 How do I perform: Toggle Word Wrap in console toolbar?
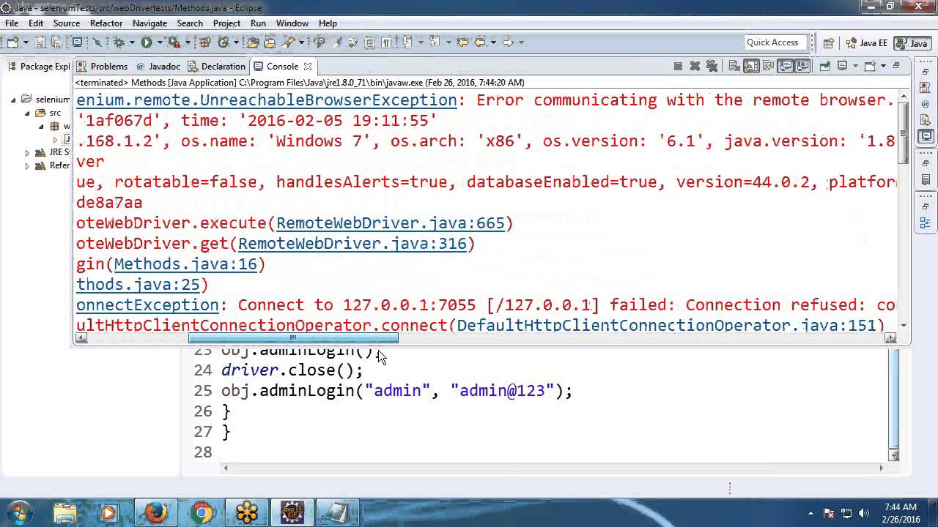click(768, 66)
